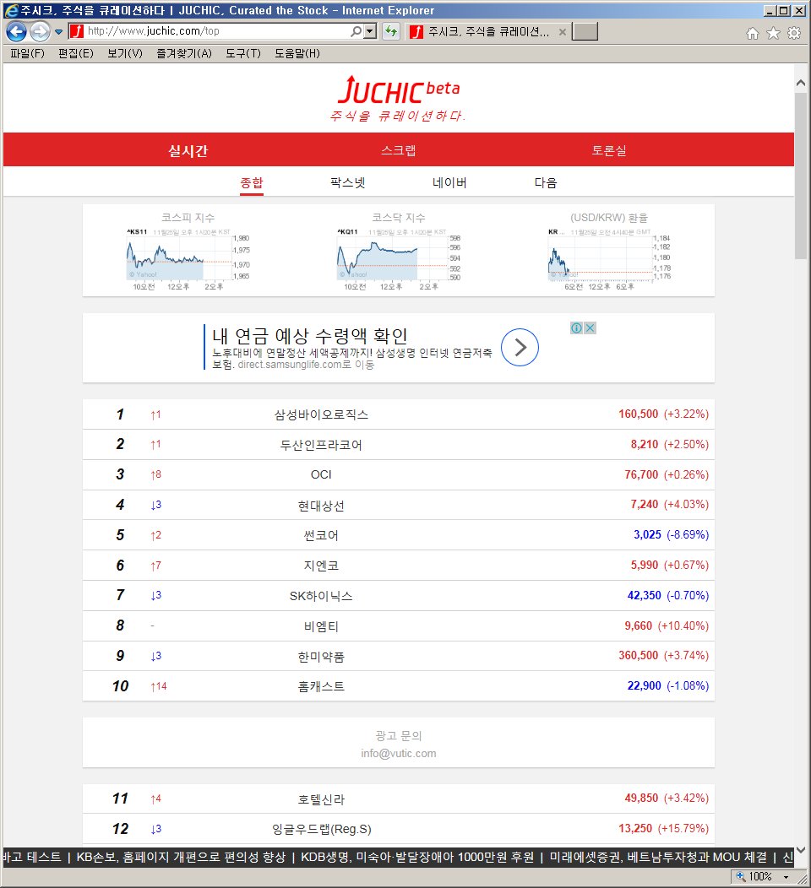Image resolution: width=811 pixels, height=888 pixels.
Task: Click price 3,025 (-8.69%)
Action: [671, 534]
